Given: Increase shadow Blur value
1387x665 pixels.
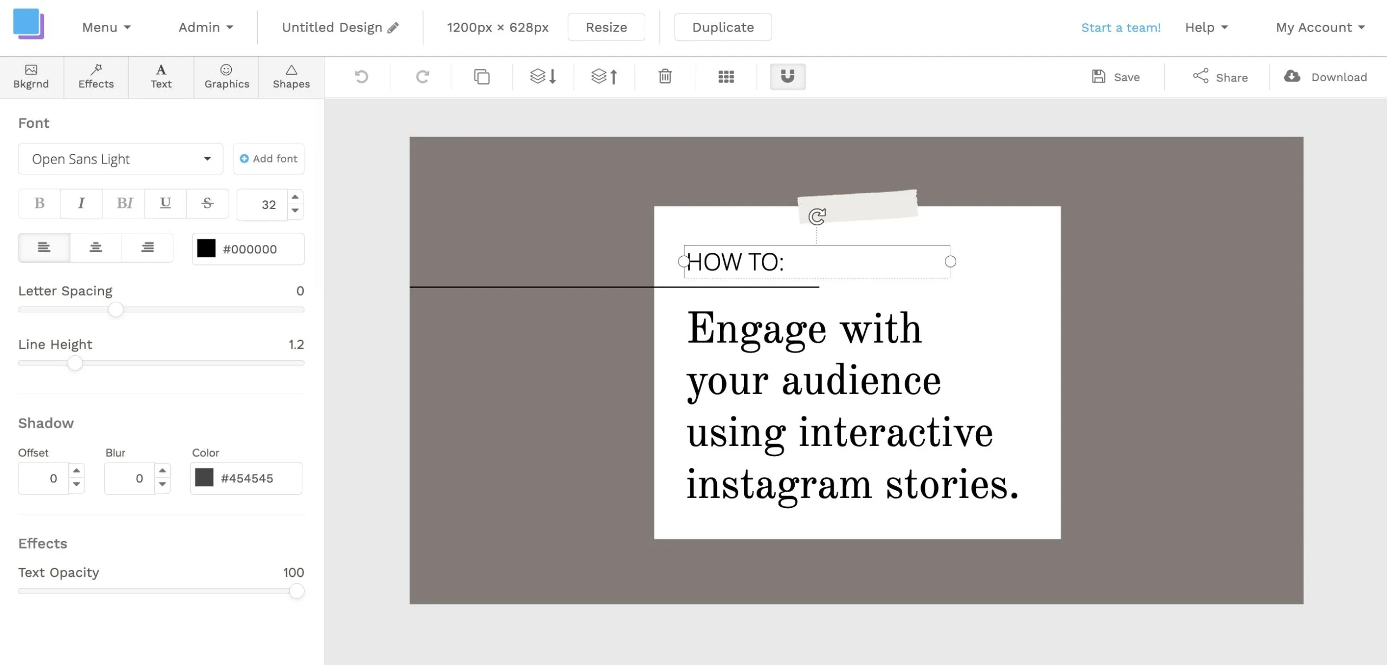Looking at the screenshot, I should [163, 471].
